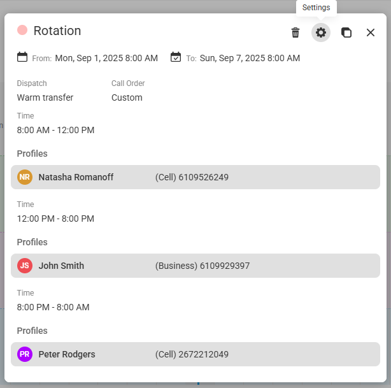The image size is (391, 388).
Task: Click start date Mon, Sep 1, 2025 8:00 AM
Action: tap(106, 58)
